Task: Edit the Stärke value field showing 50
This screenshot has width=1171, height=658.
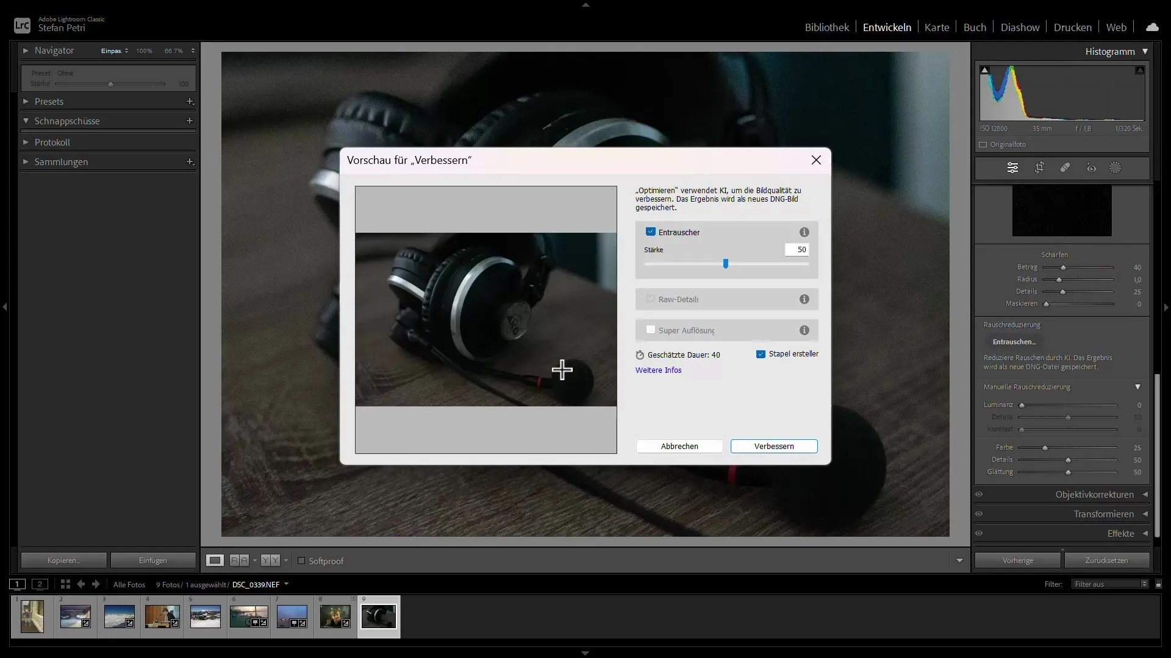Action: pos(797,250)
